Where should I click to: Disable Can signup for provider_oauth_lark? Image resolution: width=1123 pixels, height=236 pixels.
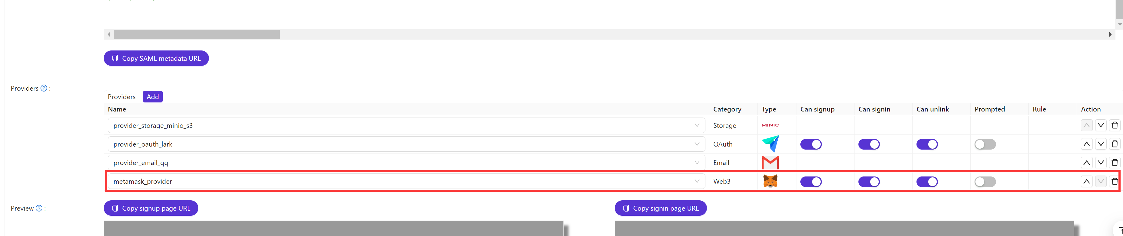tap(810, 144)
